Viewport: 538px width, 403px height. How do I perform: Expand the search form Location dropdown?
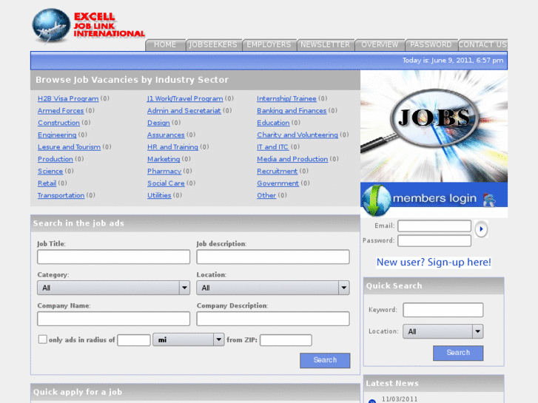coord(272,288)
